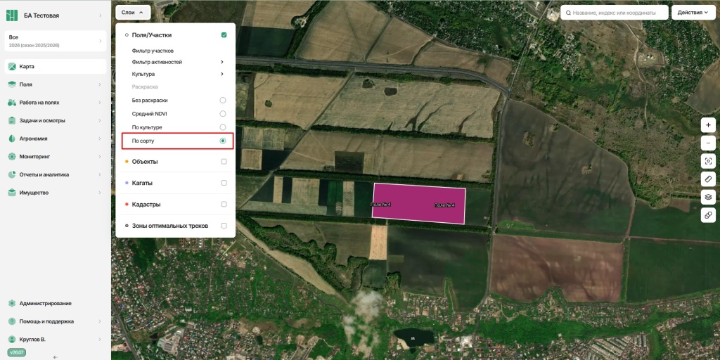Click the Агрономия leaf icon

12,139
